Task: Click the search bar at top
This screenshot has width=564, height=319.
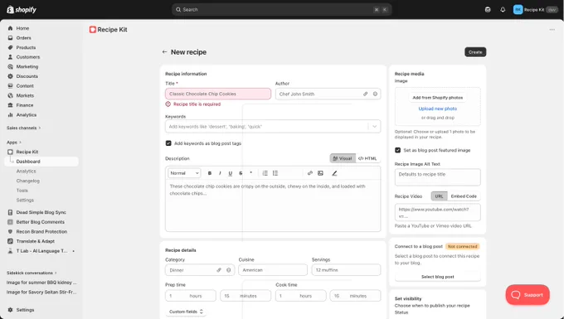Action: [x=282, y=10]
